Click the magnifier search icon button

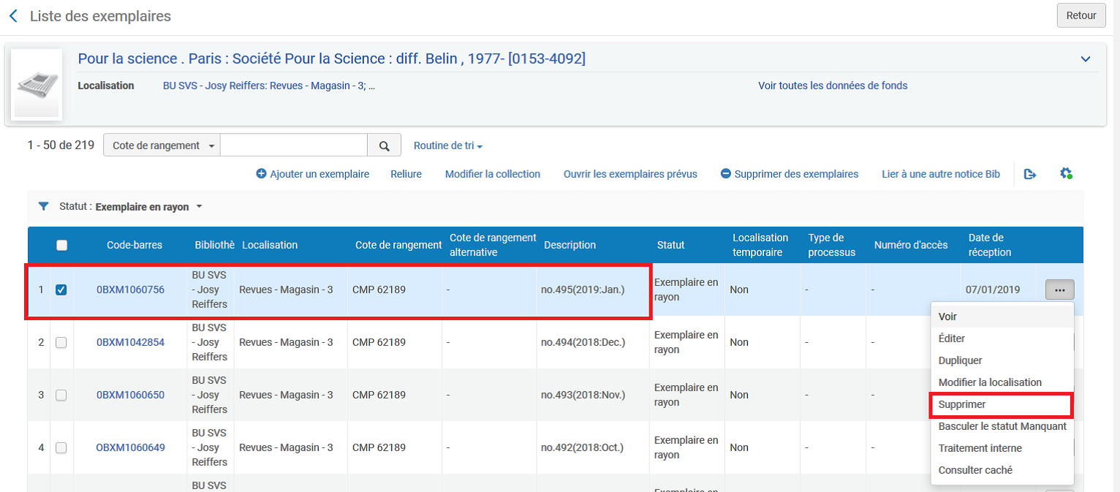pos(384,145)
